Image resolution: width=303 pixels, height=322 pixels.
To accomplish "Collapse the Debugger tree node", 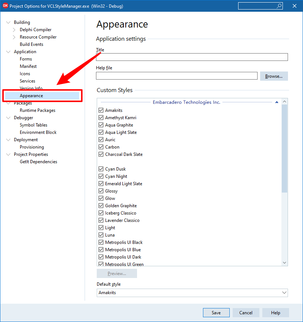I will click(x=8, y=118).
